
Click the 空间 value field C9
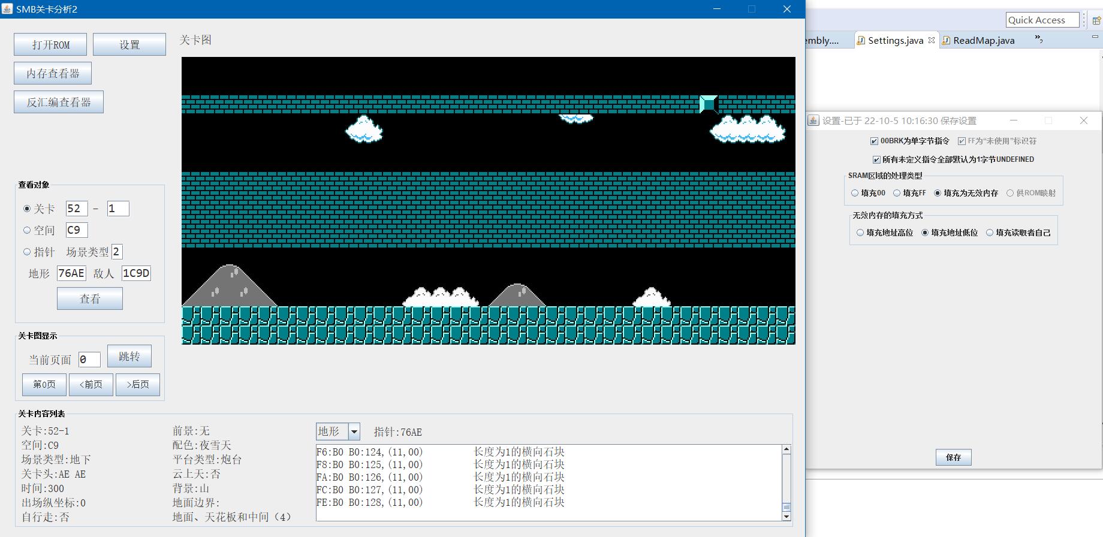tap(77, 230)
